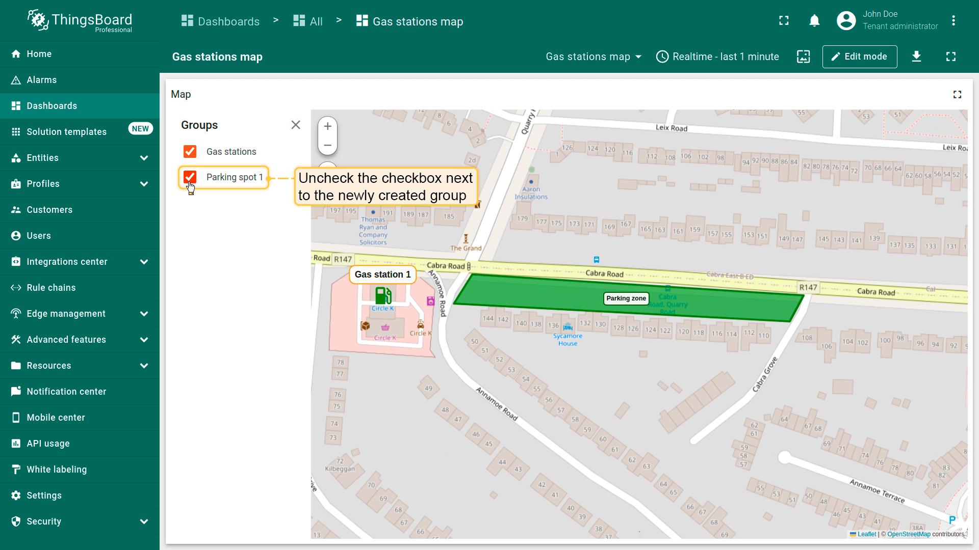This screenshot has height=550, width=979.
Task: Close the Groups panel
Action: (295, 125)
